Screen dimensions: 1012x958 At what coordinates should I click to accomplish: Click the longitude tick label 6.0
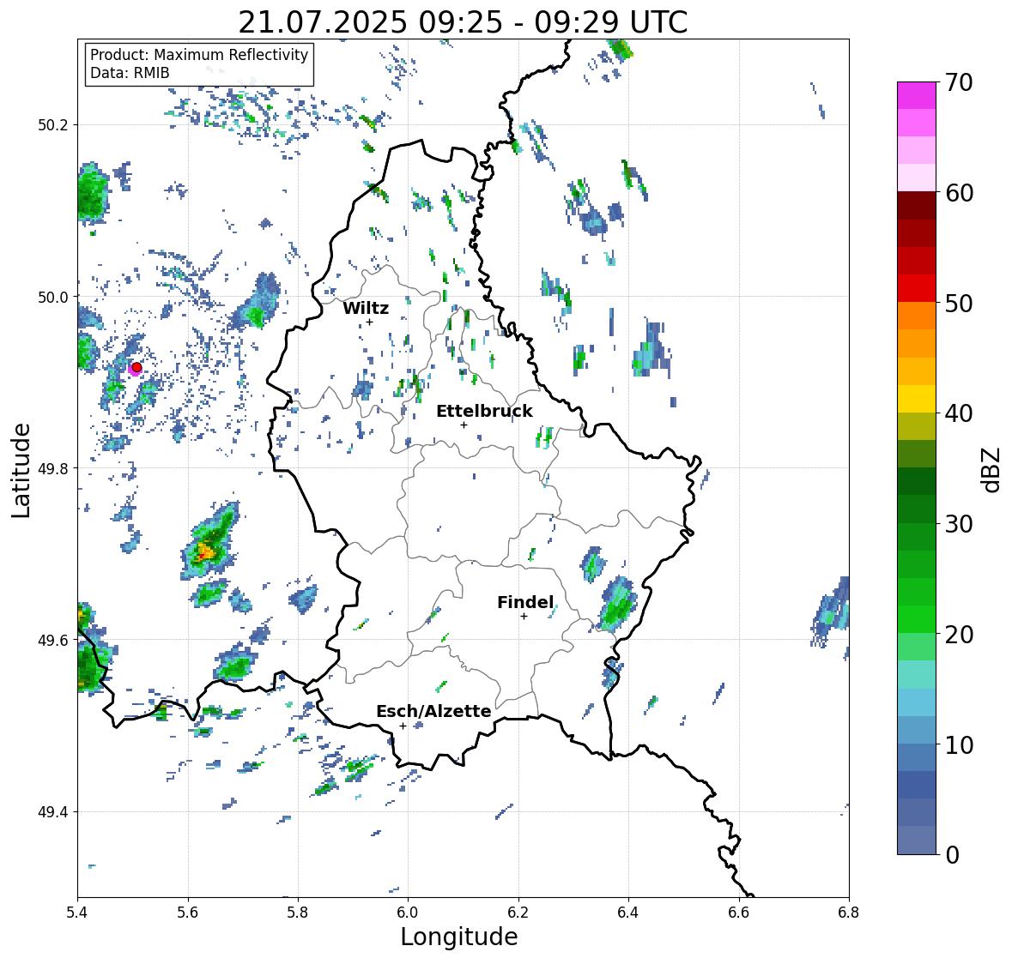[408, 913]
